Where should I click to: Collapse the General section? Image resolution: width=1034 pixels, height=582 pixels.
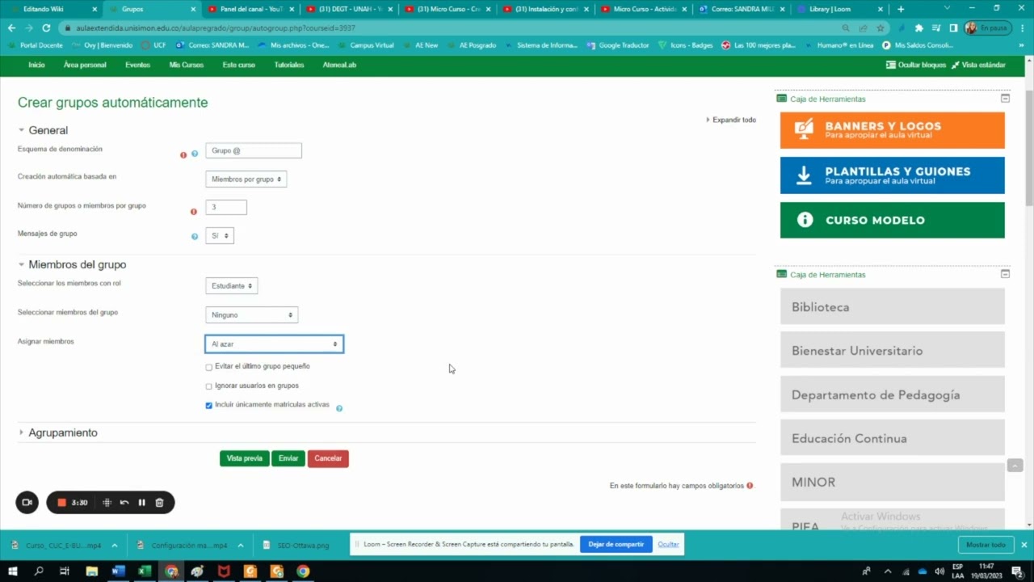tap(48, 130)
